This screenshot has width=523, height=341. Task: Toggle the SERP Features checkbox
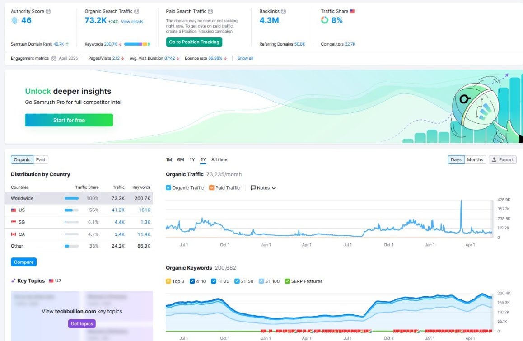click(287, 281)
